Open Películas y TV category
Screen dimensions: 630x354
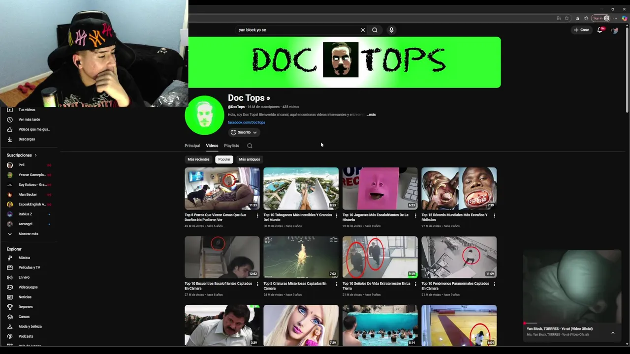(29, 267)
